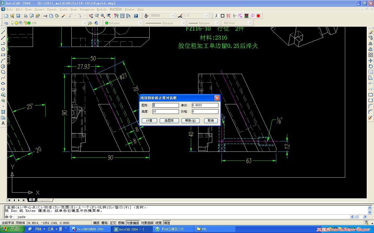
Task: Select the Polygon draw tool
Action: pos(3,49)
